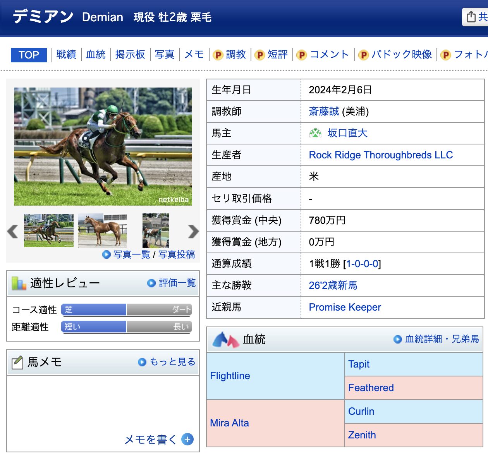Click premium P icon beside 調教
Image resolution: width=488 pixels, height=457 pixels.
tap(218, 55)
